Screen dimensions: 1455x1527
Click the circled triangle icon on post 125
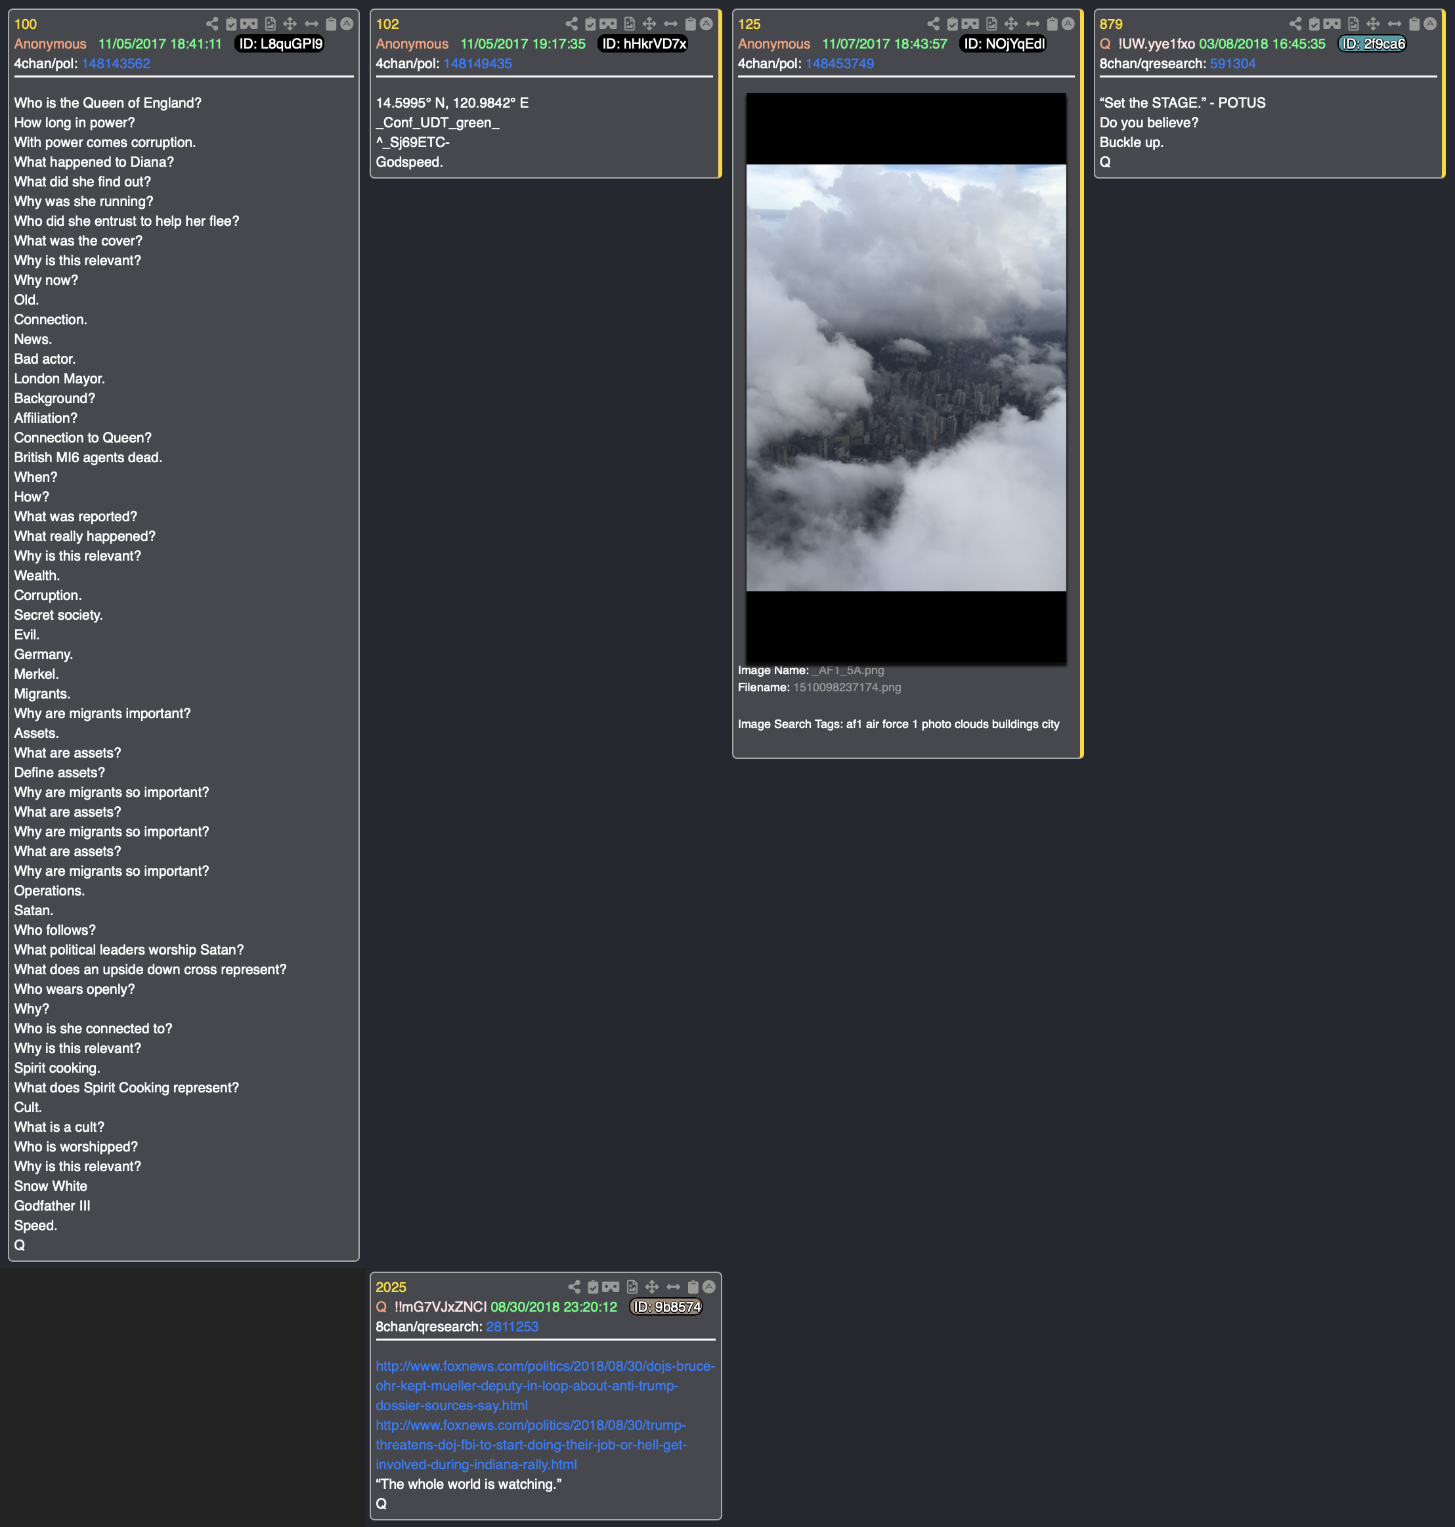tap(1068, 24)
